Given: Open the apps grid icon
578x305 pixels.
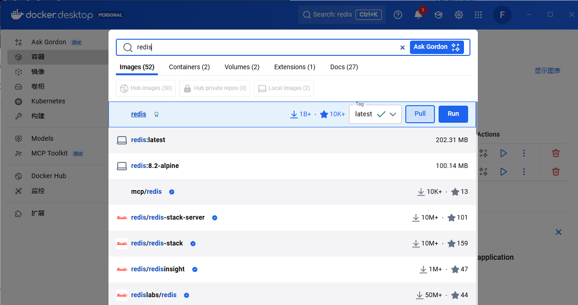Looking at the screenshot, I should click(x=478, y=15).
